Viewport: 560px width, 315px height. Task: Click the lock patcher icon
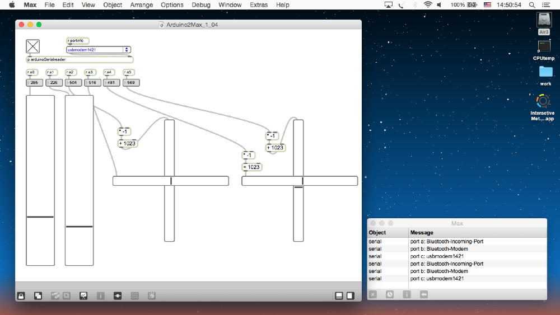point(21,296)
